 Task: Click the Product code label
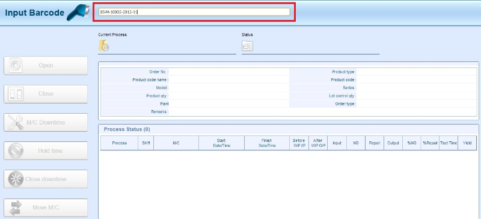pyautogui.click(x=343, y=80)
